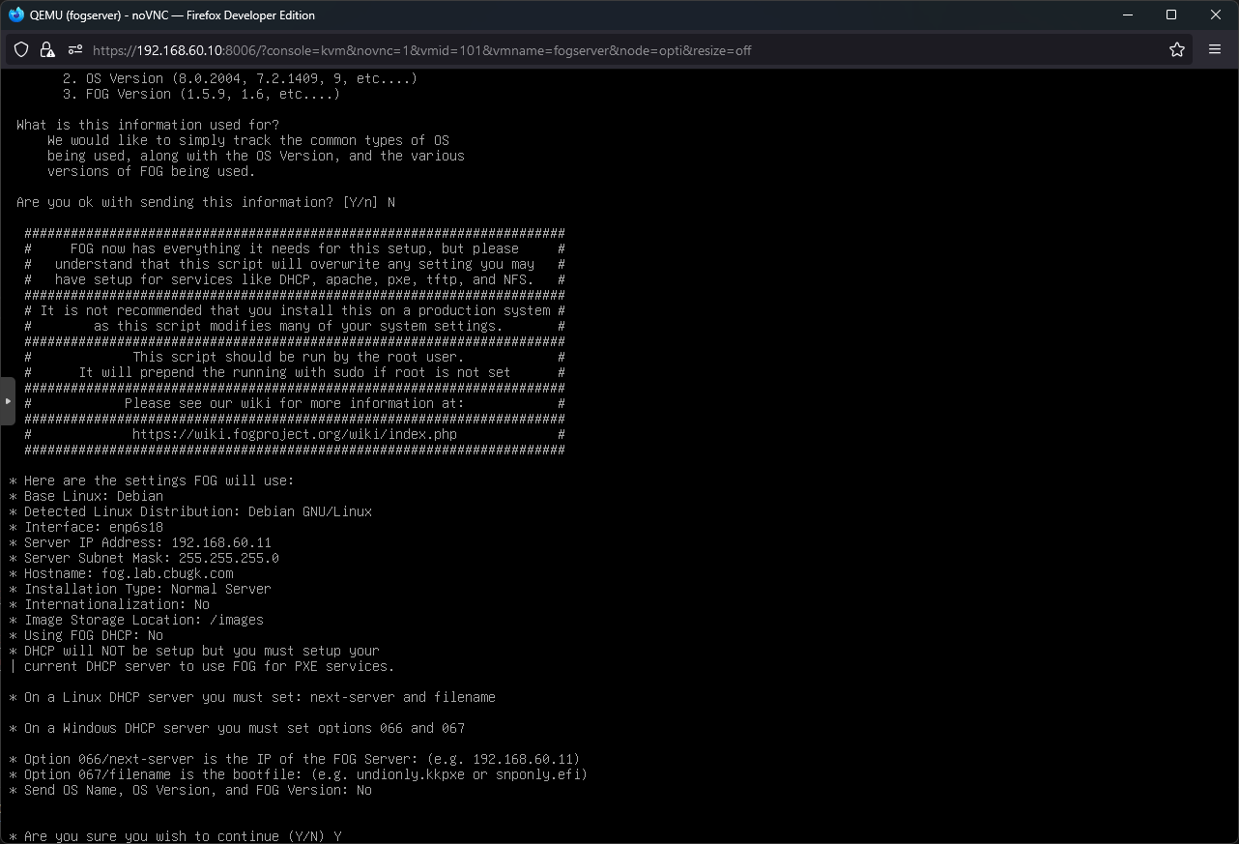This screenshot has height=844, width=1239.
Task: Click 'Send OS Name, OS Version, and FOG Version: No' line
Action: pyautogui.click(x=190, y=790)
